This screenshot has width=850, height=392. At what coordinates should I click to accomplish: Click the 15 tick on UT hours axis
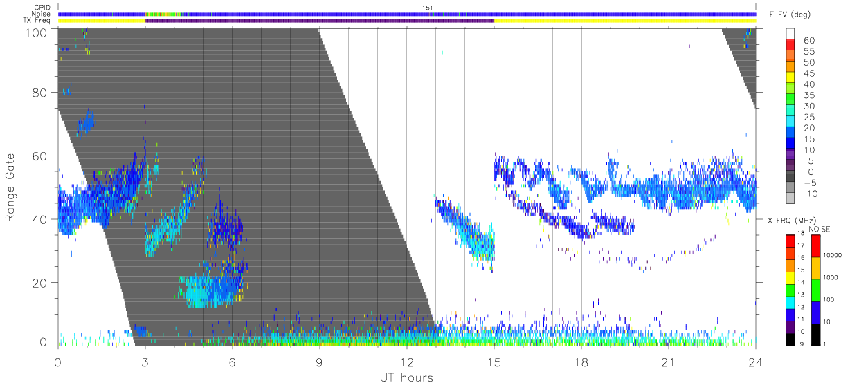(494, 362)
